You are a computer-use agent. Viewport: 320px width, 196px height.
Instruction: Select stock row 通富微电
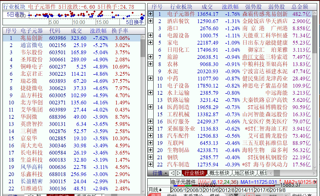pyautogui.click(x=72, y=45)
